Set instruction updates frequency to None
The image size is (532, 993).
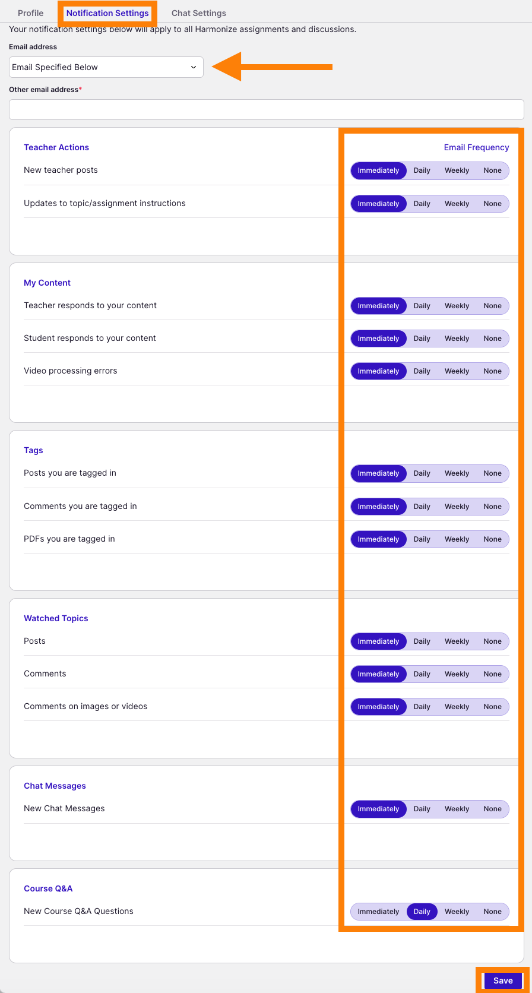pos(492,204)
